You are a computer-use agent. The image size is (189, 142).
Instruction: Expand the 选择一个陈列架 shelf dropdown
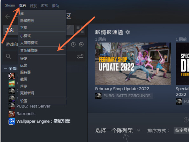coord(138,130)
